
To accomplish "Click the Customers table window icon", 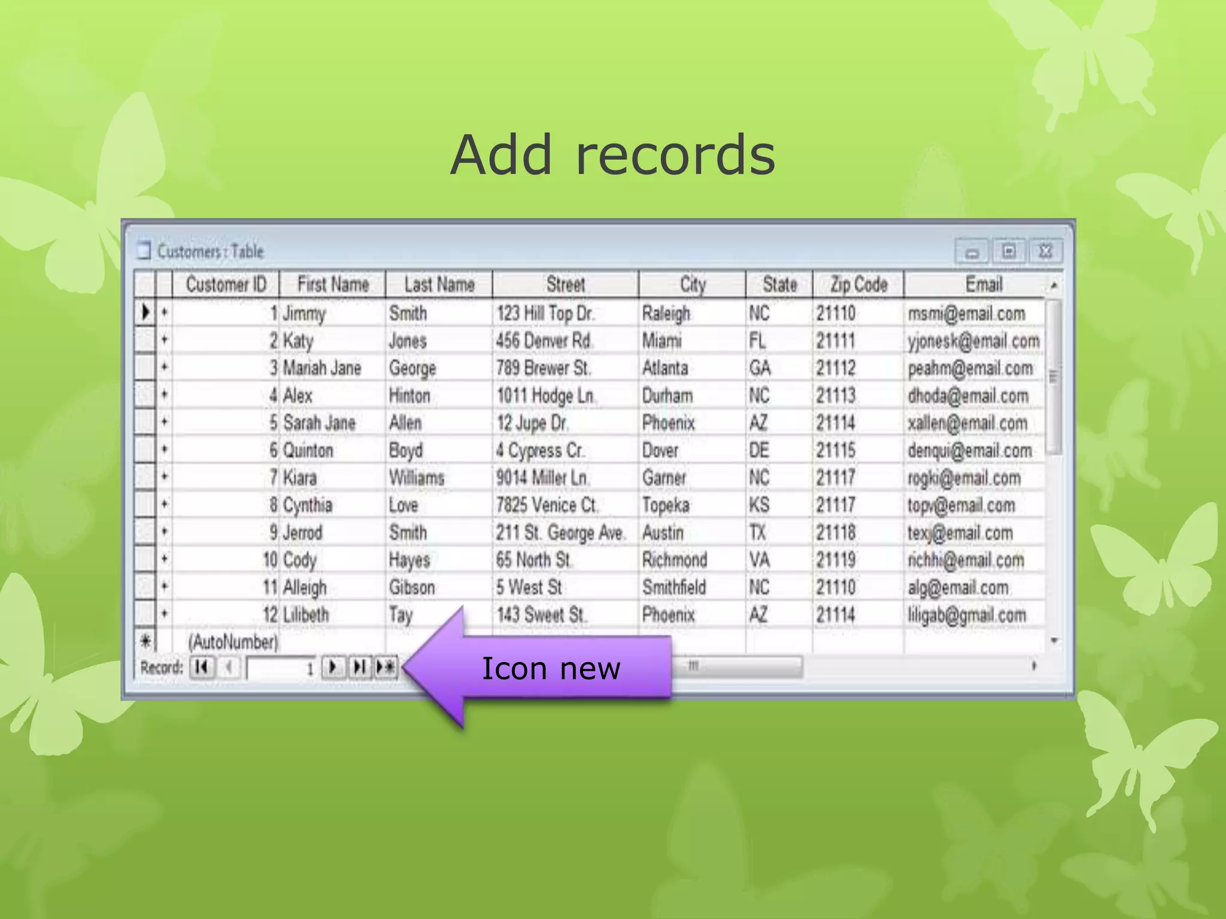I will click(144, 250).
